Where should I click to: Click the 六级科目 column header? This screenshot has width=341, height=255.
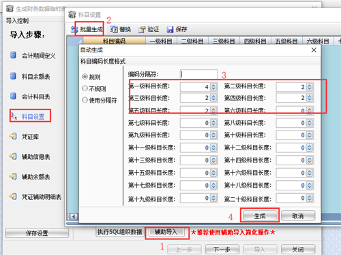(318, 41)
